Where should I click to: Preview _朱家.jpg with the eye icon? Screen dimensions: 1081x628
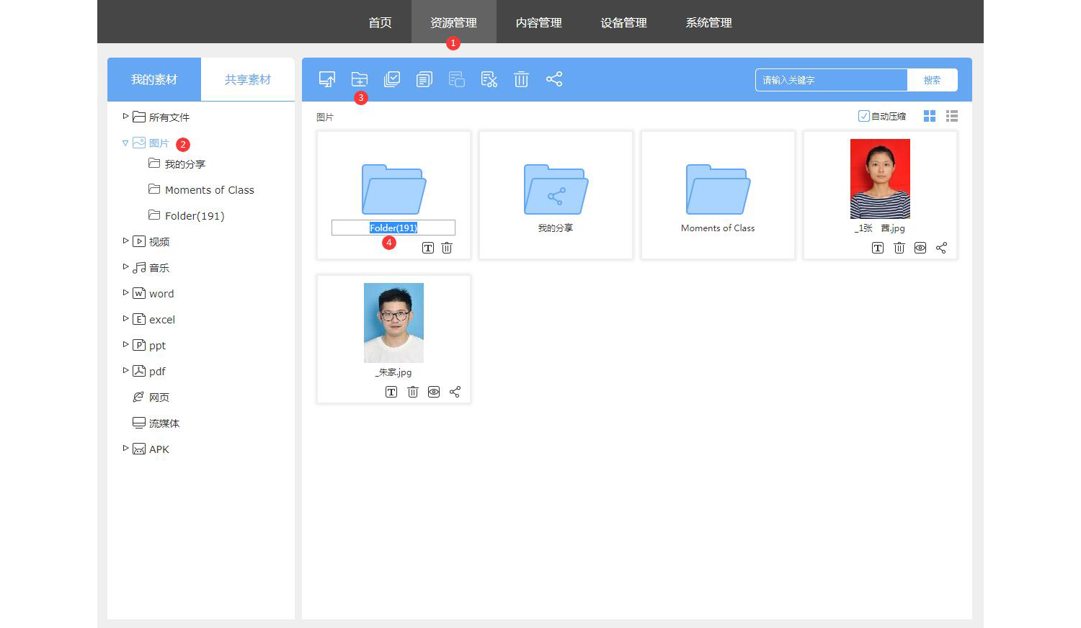434,392
